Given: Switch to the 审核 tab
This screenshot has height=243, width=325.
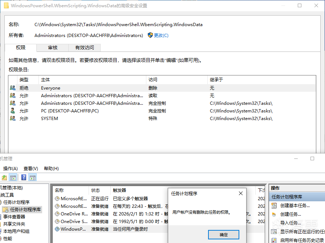Looking at the screenshot, I should [x=53, y=48].
